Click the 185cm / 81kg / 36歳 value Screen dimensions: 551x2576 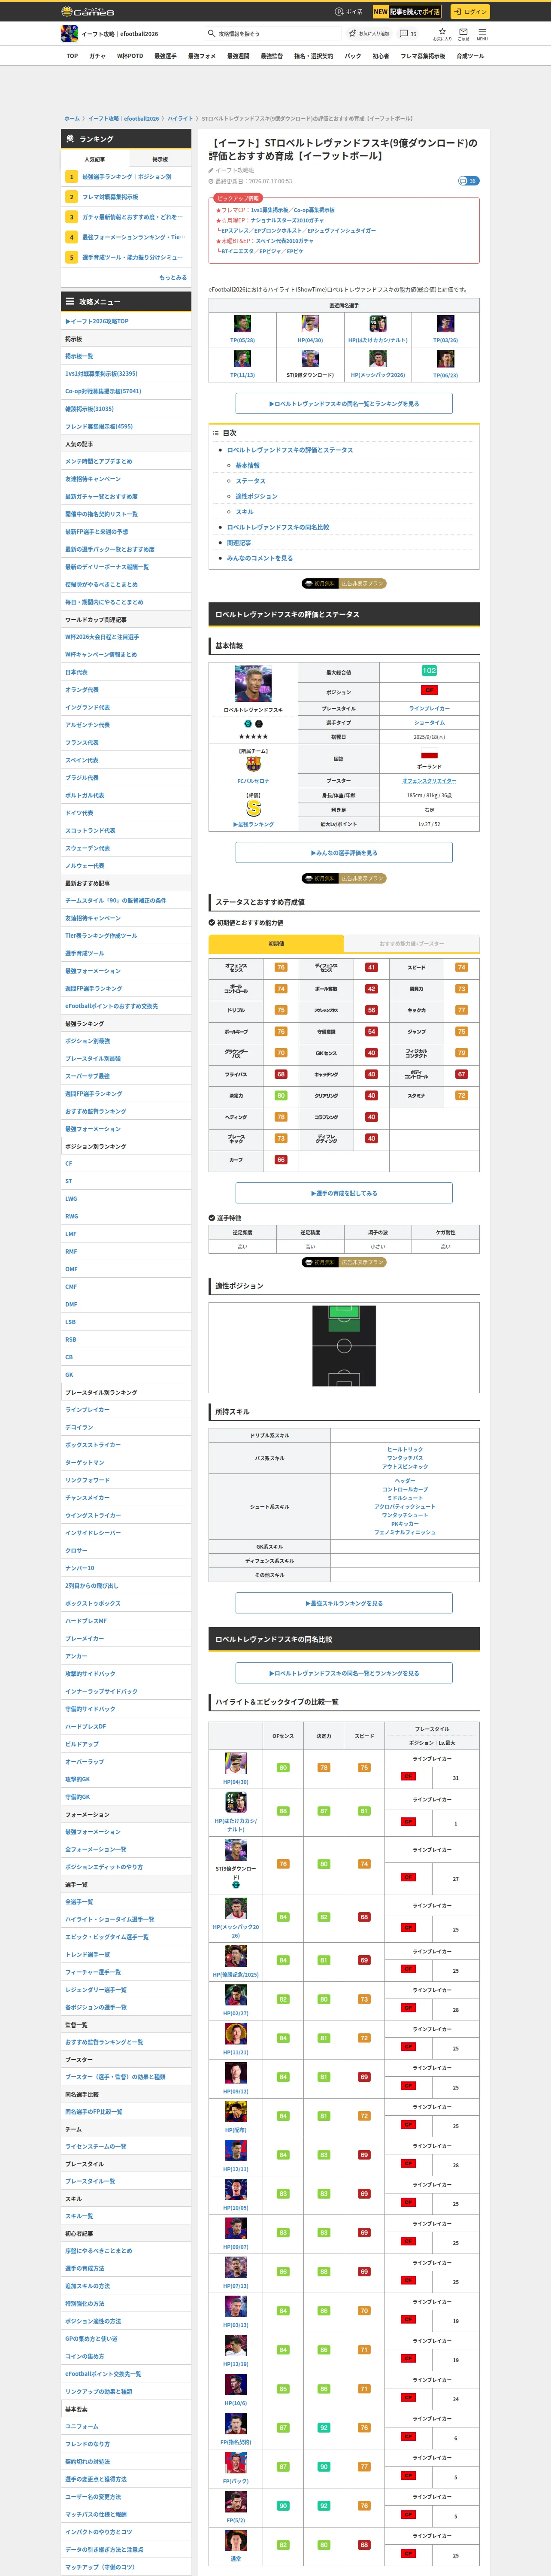click(x=429, y=796)
